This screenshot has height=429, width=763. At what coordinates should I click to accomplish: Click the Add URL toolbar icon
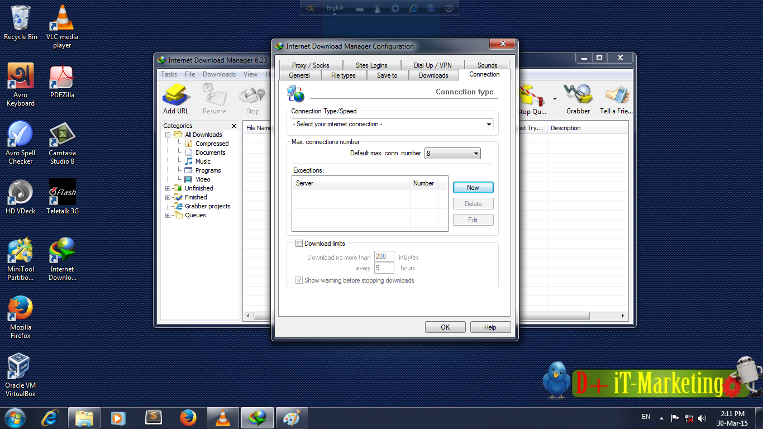coord(176,99)
